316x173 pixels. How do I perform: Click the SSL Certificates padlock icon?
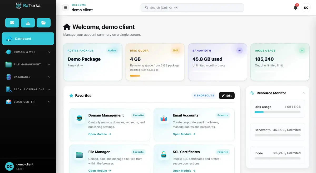[164, 155]
